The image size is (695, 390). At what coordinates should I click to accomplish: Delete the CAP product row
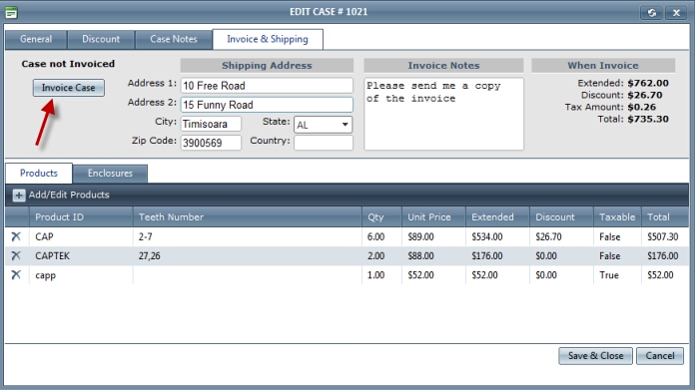click(16, 236)
